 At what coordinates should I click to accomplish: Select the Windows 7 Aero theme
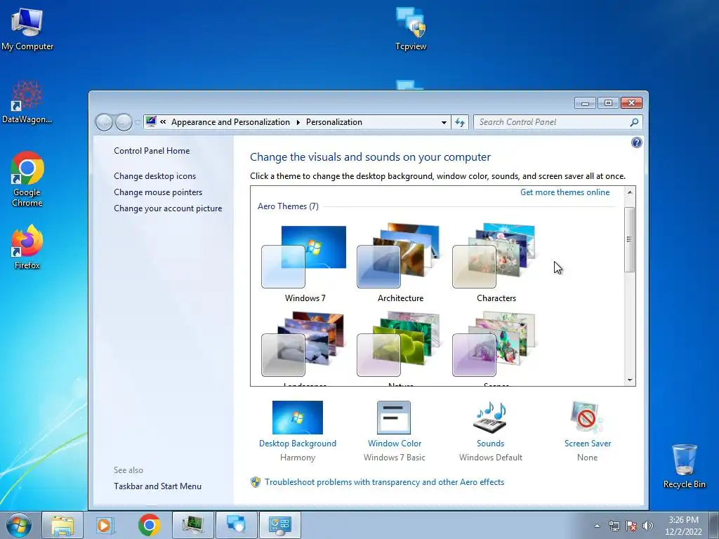tap(305, 264)
